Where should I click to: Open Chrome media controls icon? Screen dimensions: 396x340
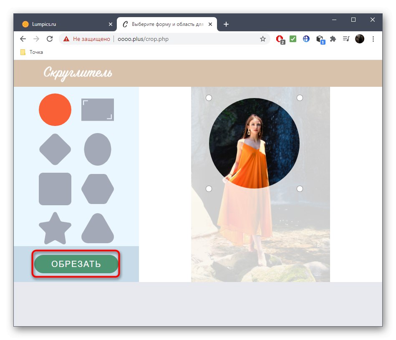coord(346,39)
